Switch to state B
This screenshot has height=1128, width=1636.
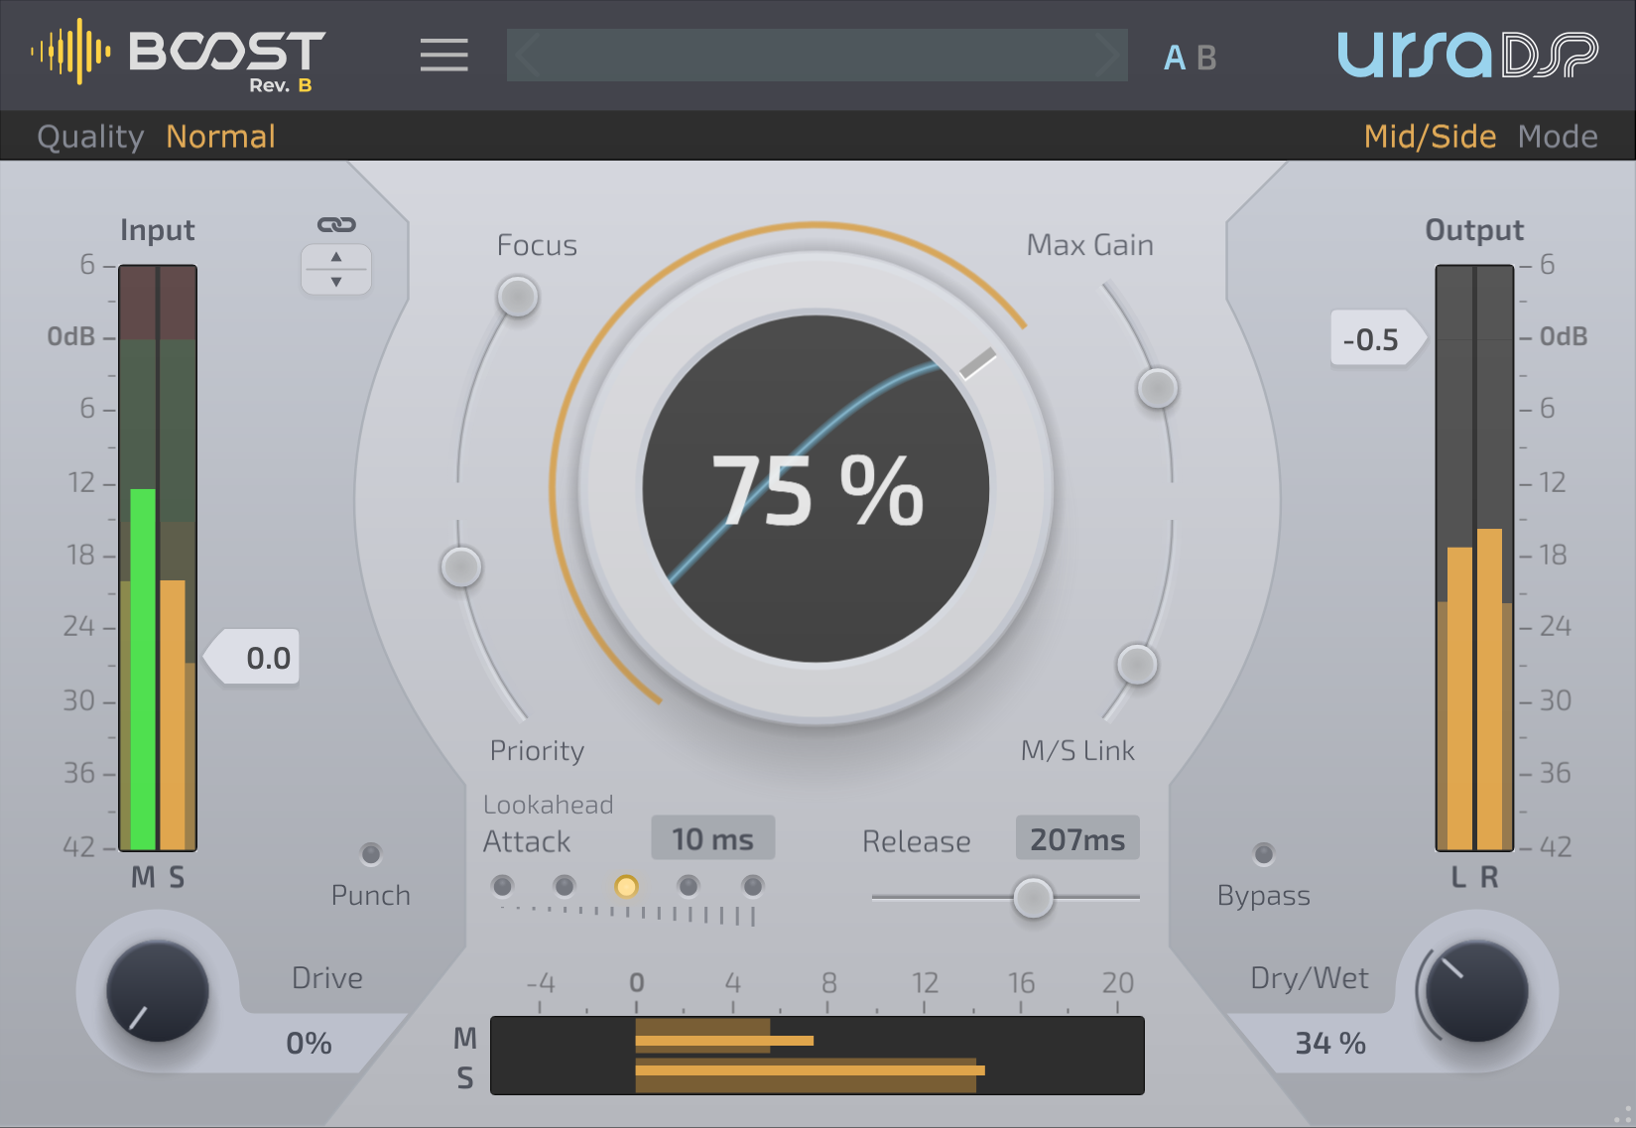(1206, 59)
